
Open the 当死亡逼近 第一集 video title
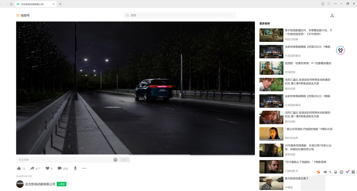click(x=307, y=115)
